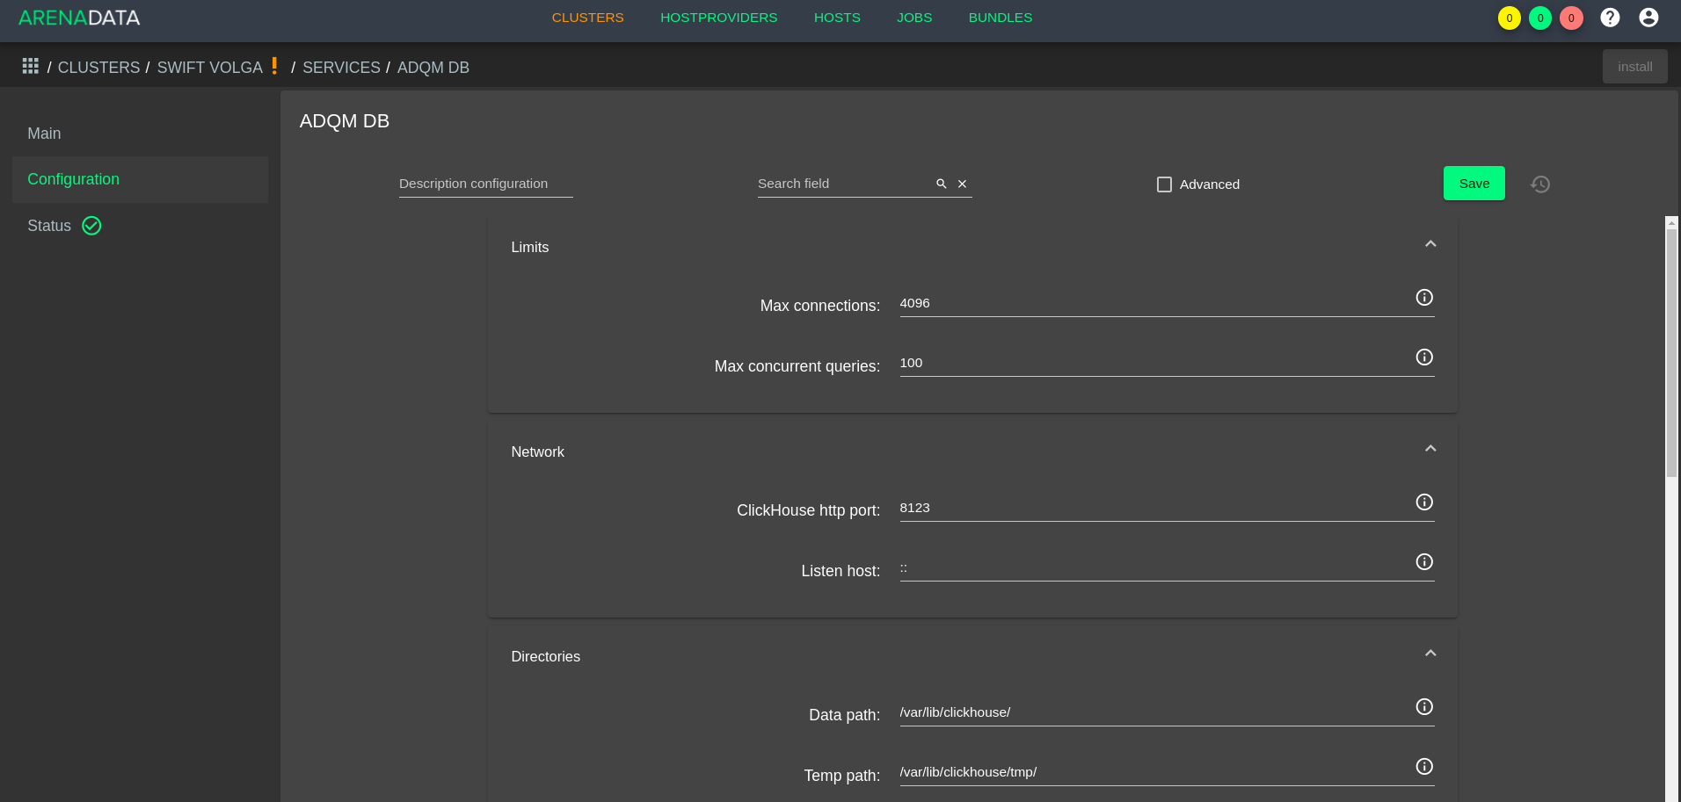Show info for Max connections

click(x=1424, y=298)
